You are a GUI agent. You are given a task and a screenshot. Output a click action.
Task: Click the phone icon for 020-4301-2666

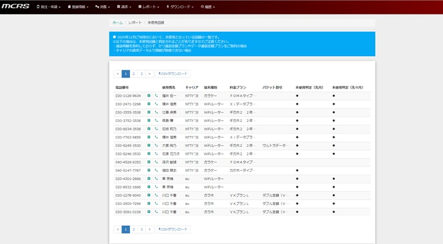pos(156,179)
